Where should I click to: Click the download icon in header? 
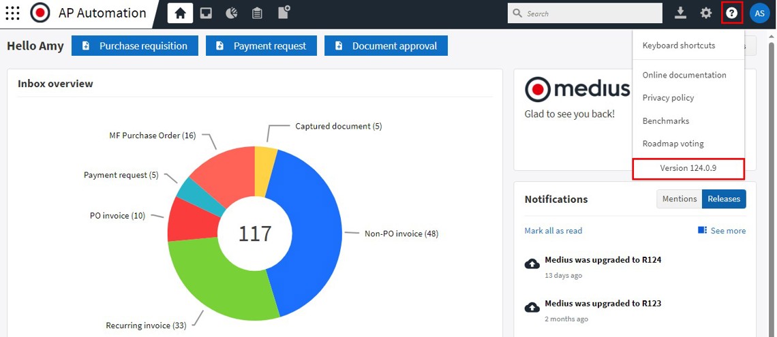[680, 13]
